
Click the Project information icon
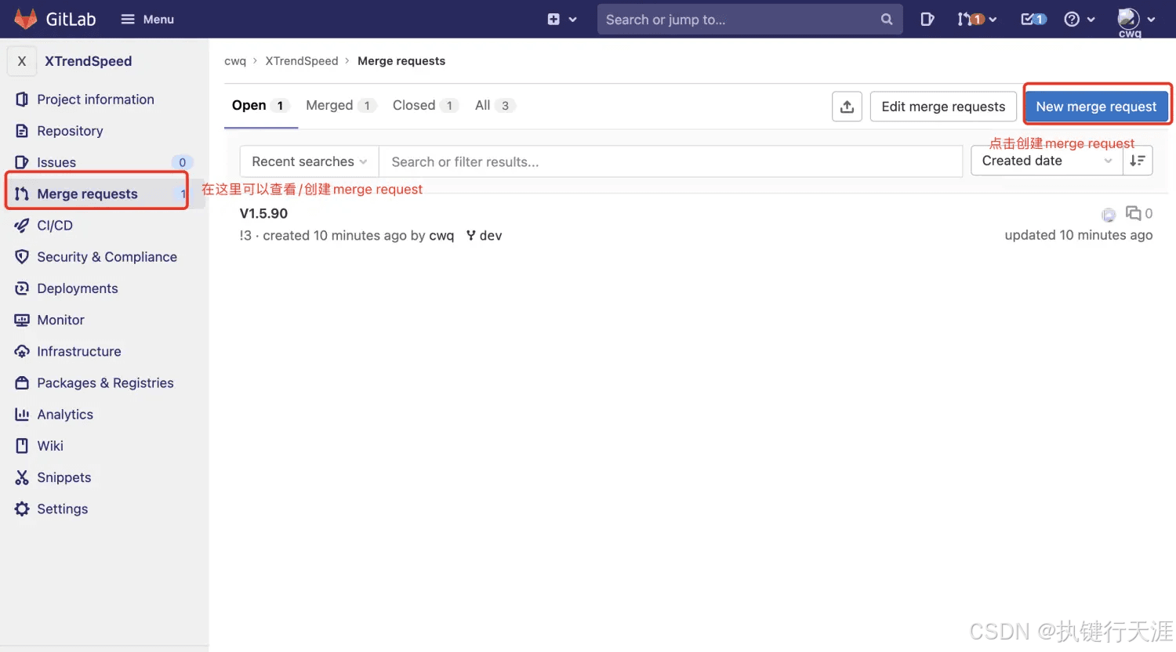coord(22,100)
